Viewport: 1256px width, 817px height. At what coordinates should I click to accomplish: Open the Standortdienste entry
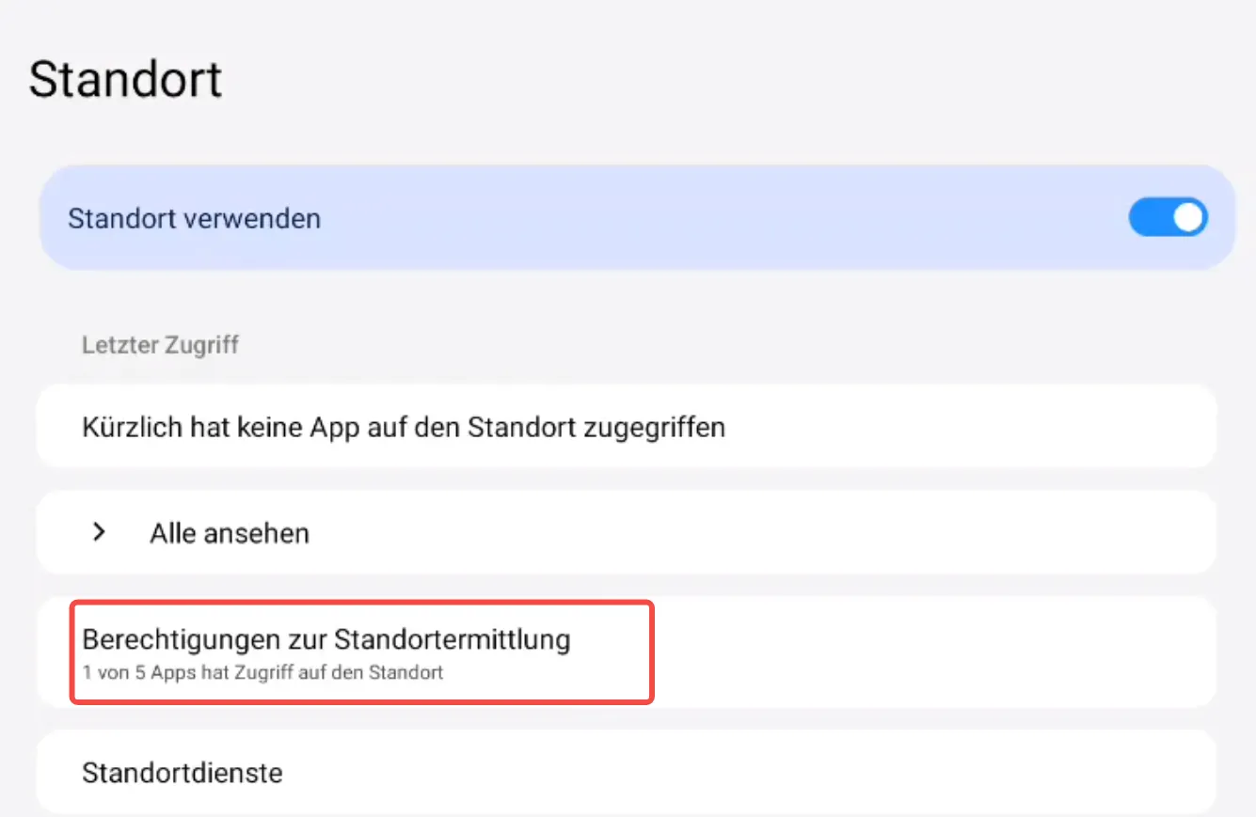(x=183, y=773)
